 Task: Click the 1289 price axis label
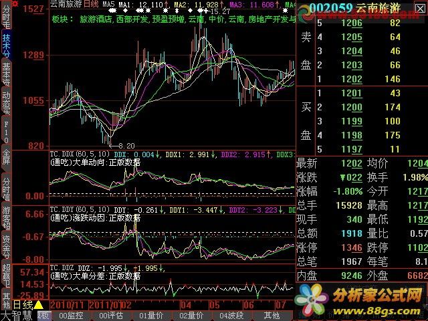click(x=33, y=55)
